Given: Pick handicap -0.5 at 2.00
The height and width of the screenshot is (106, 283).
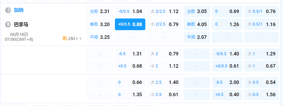Looking at the screenshot, I should click(x=227, y=82).
